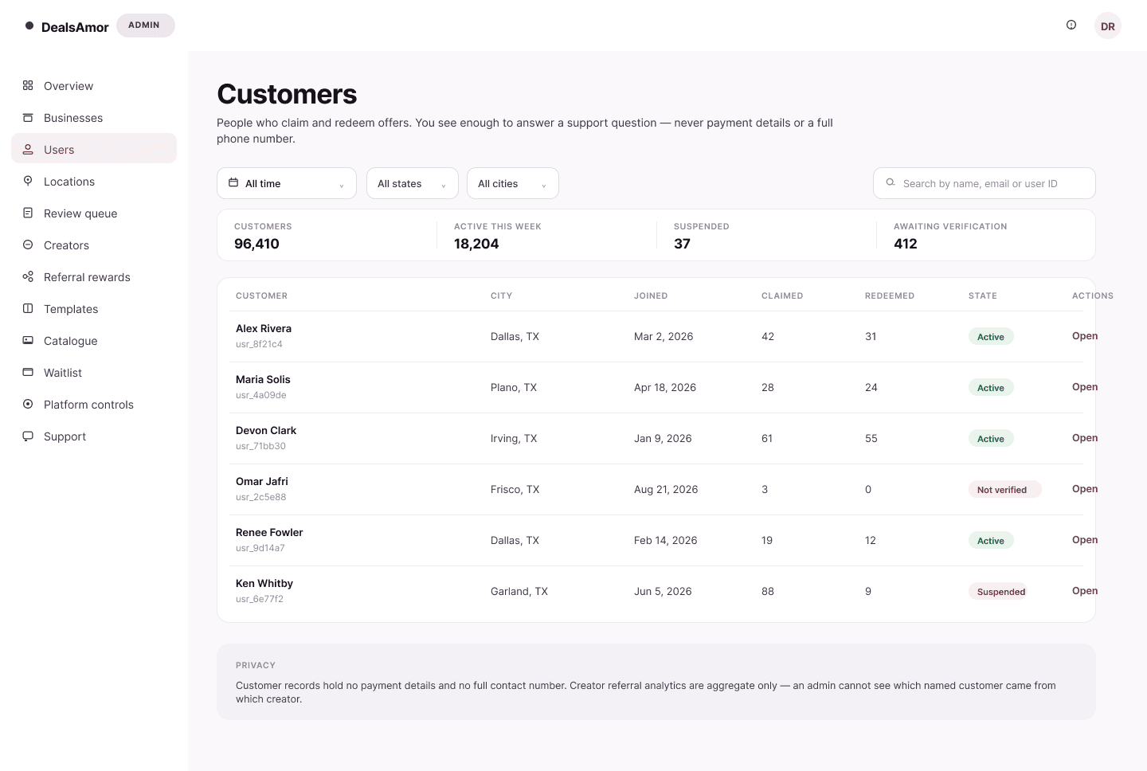Viewport: 1147px width, 771px height.
Task: Click the Referral rewards share icon
Action: click(28, 276)
